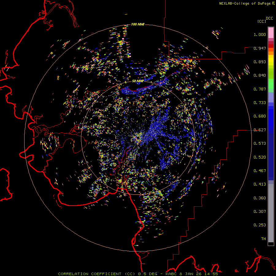Viewport: 276px width, 276px height.
Task: Pick the bright green segment of the color bar
Action: click(271, 84)
